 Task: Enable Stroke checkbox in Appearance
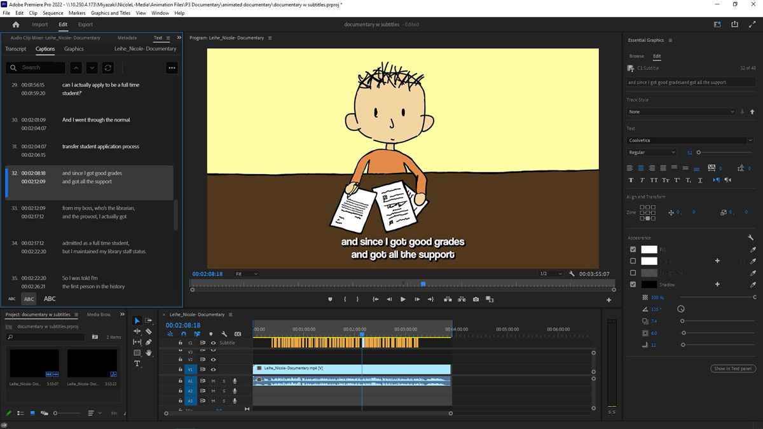(x=633, y=261)
